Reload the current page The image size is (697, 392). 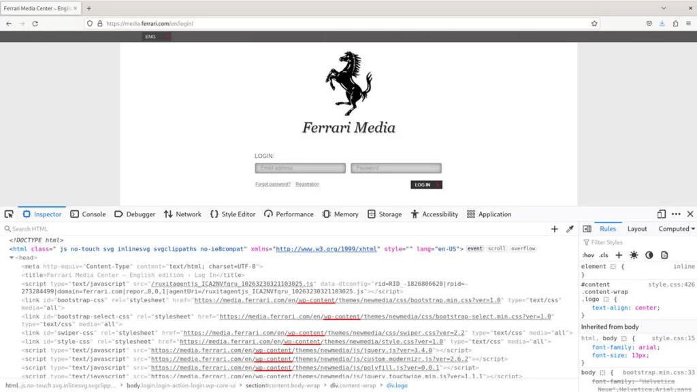[39, 23]
